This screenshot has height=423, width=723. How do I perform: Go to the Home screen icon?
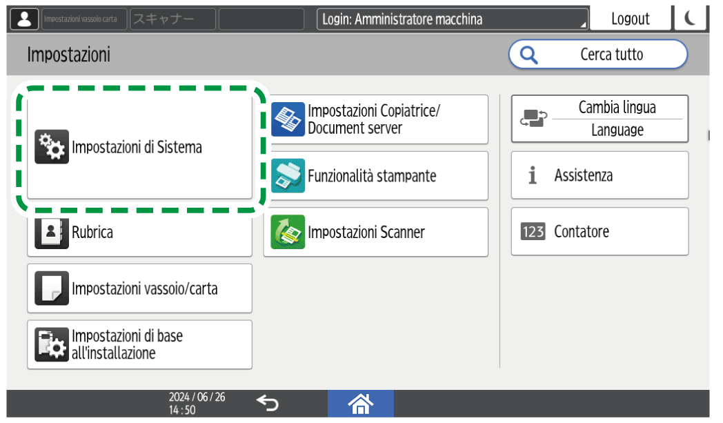[x=361, y=404]
